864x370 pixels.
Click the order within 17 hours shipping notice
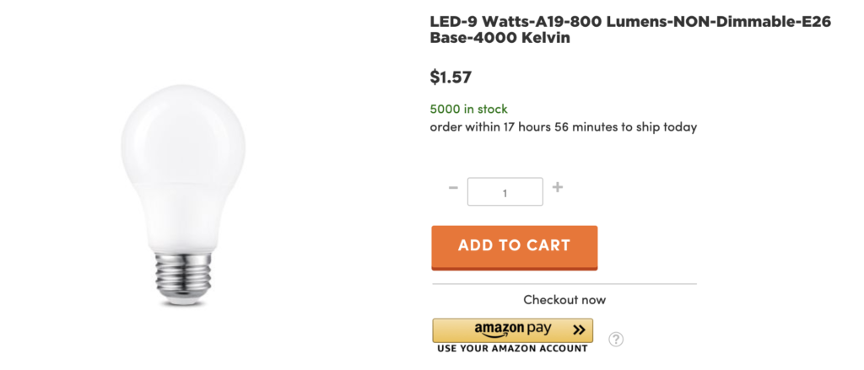[x=564, y=127]
